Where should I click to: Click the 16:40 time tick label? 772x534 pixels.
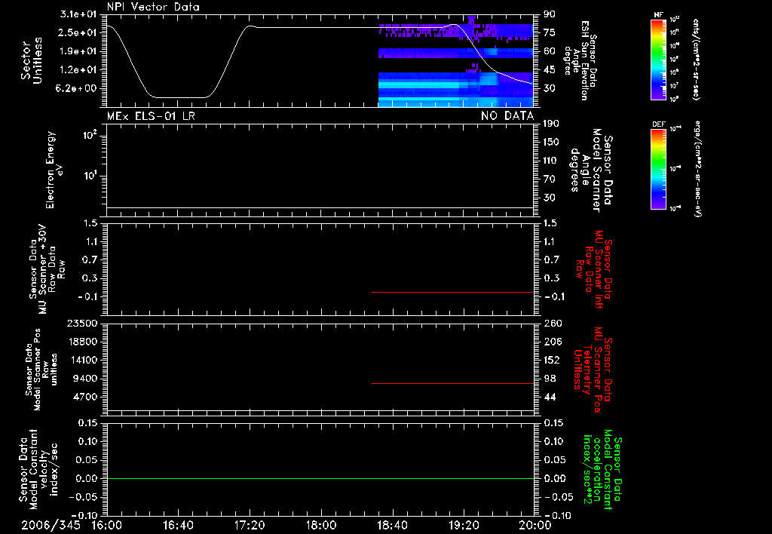tap(178, 525)
